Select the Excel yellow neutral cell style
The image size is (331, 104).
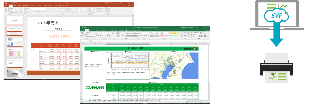[173, 33]
